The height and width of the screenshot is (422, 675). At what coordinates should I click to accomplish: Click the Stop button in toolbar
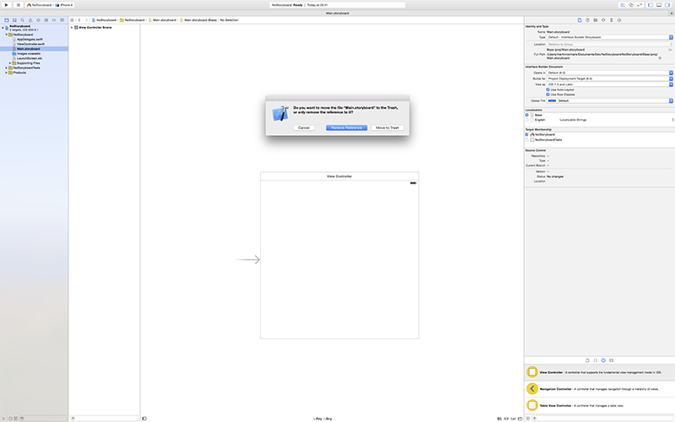point(18,5)
